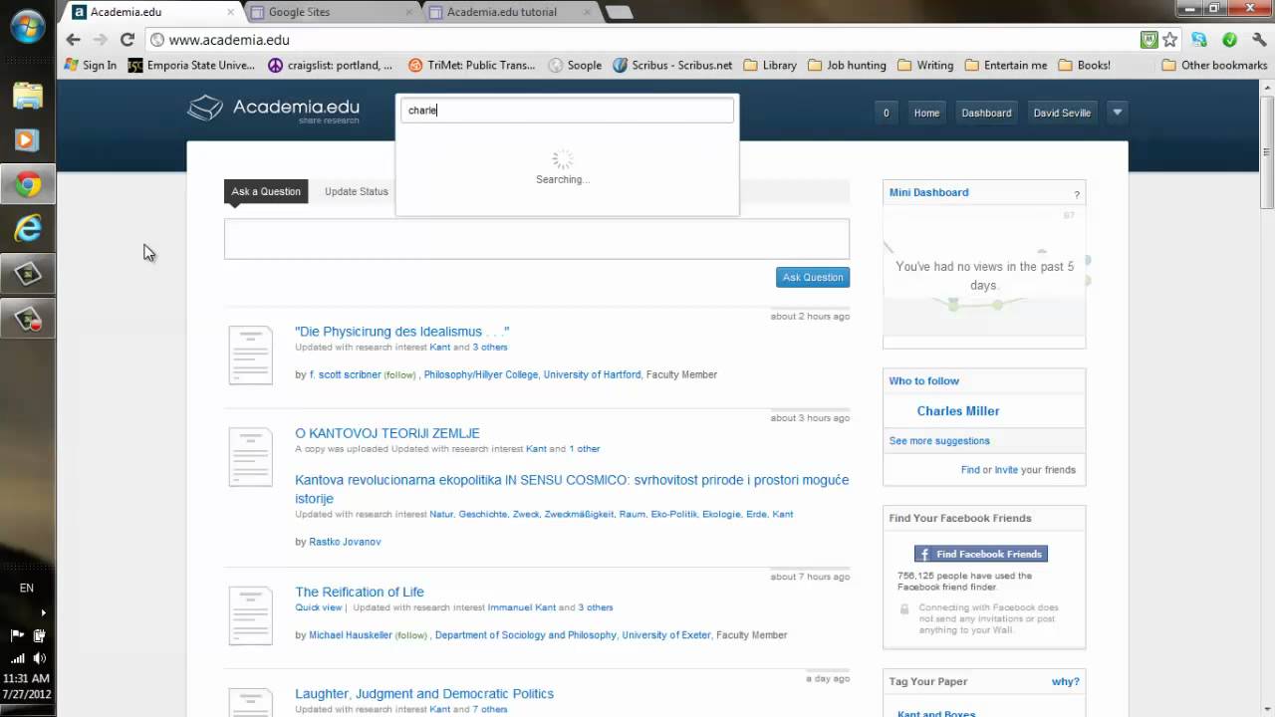1275x717 pixels.
Task: Open the document icon beside O KANTOVOJ TEORIJI
Action: [x=250, y=457]
